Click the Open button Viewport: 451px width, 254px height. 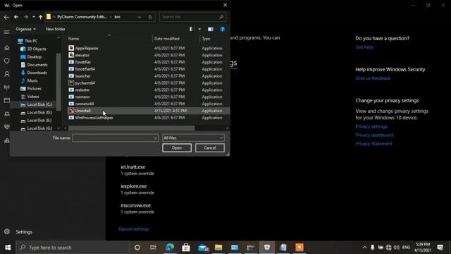[177, 147]
